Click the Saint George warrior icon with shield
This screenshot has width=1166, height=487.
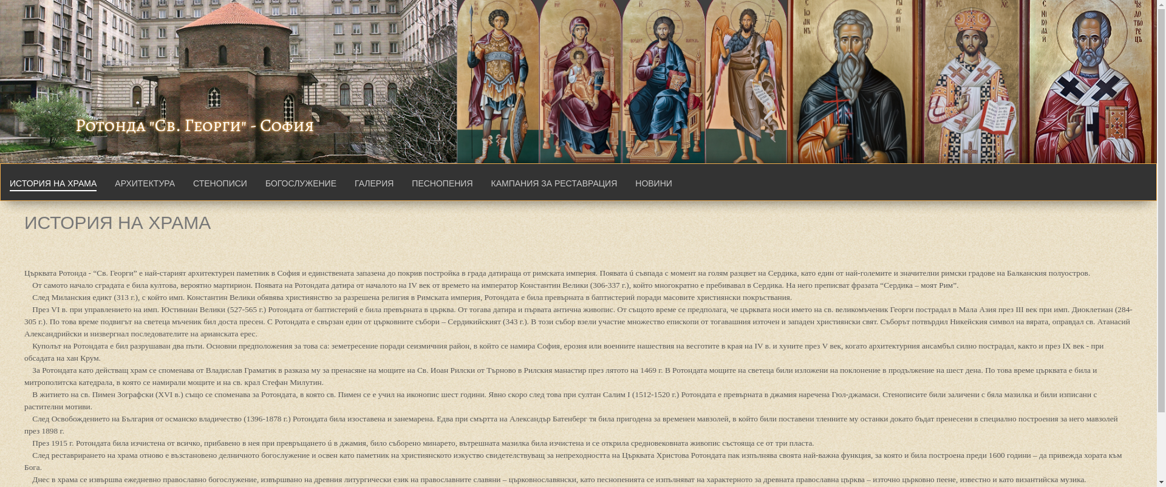pyautogui.click(x=498, y=82)
